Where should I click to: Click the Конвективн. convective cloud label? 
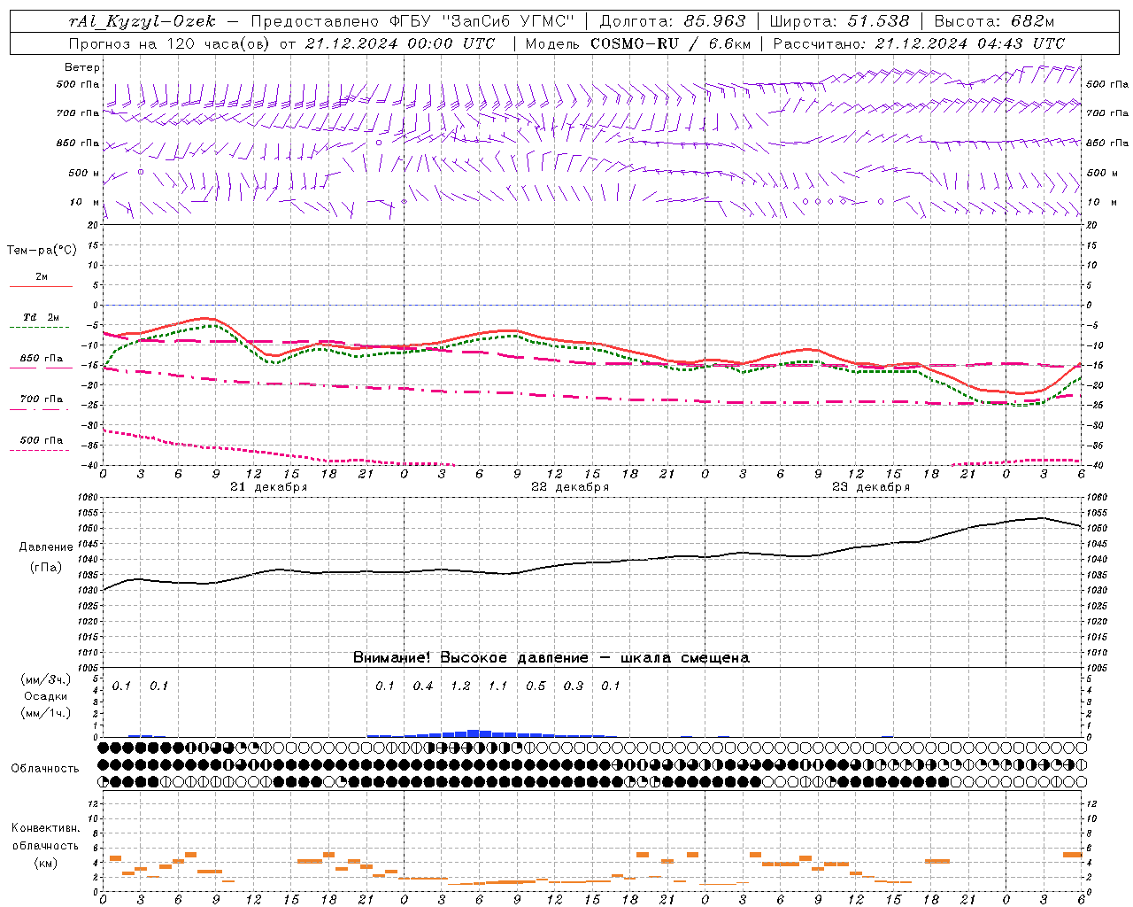click(x=45, y=828)
